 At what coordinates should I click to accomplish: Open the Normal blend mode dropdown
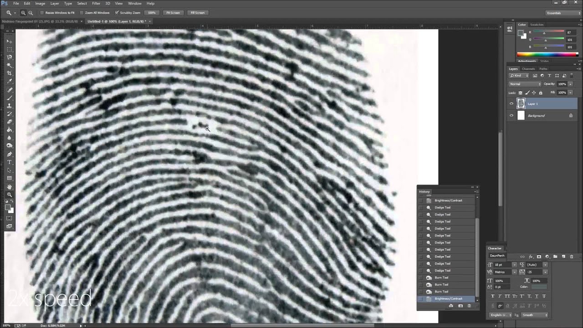coord(525,84)
